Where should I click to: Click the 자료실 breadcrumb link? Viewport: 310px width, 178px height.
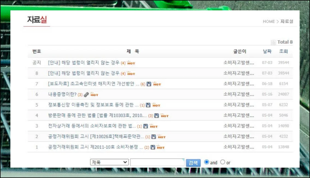coord(287,21)
